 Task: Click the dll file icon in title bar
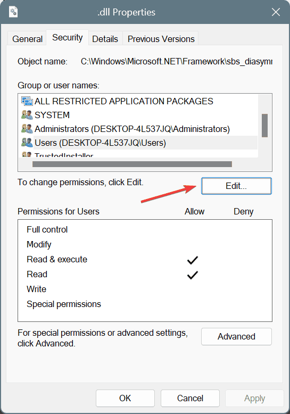click(x=13, y=12)
